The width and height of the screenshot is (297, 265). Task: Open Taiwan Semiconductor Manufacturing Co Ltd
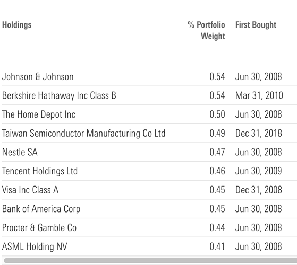tap(83, 134)
